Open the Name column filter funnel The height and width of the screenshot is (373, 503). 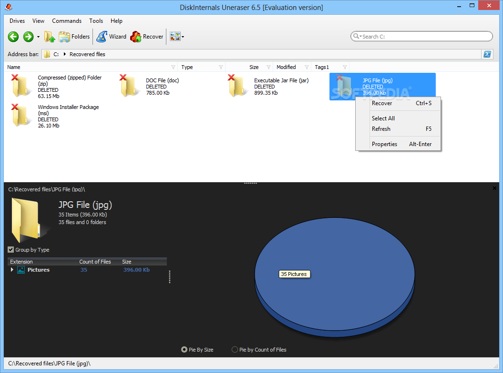pos(173,67)
